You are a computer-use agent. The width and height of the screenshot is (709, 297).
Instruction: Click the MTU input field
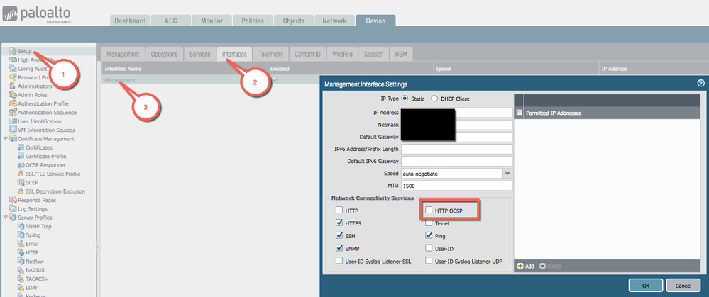click(456, 186)
